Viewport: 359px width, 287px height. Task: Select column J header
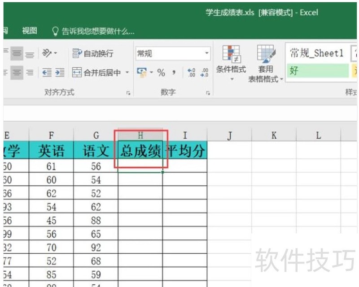229,135
